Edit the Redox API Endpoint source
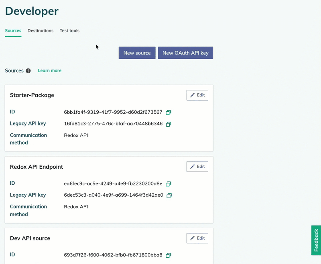Image resolution: width=321 pixels, height=264 pixels. (197, 167)
